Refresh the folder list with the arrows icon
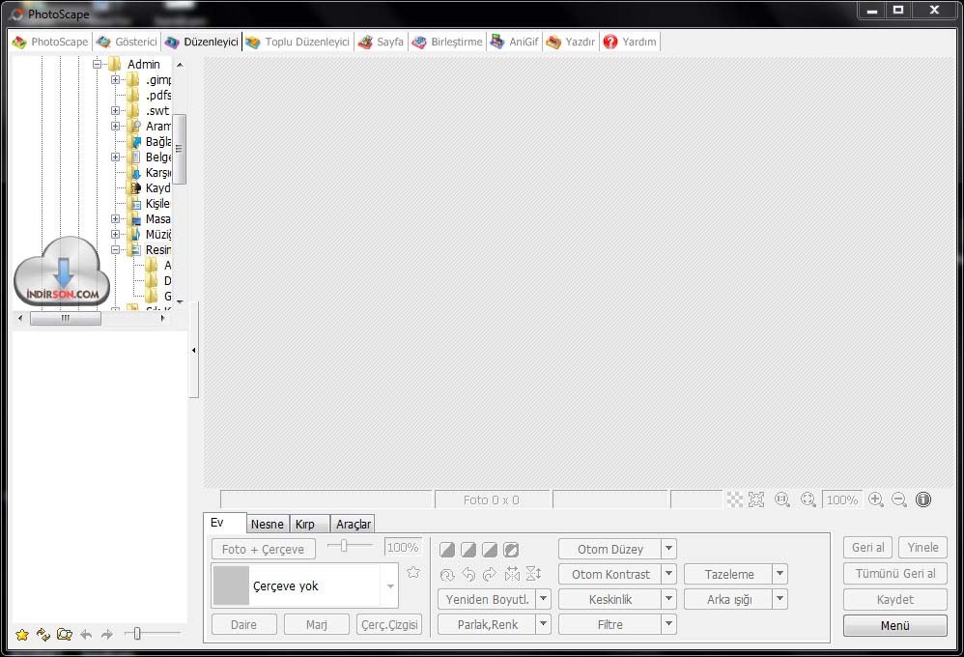The height and width of the screenshot is (657, 964). (x=43, y=634)
